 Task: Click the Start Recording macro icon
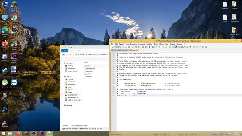[x=194, y=47]
